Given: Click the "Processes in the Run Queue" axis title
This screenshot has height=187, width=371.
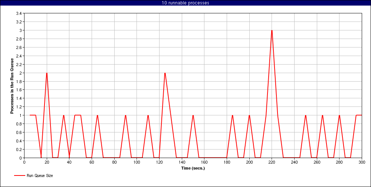Looking at the screenshot, I should click(12, 86).
